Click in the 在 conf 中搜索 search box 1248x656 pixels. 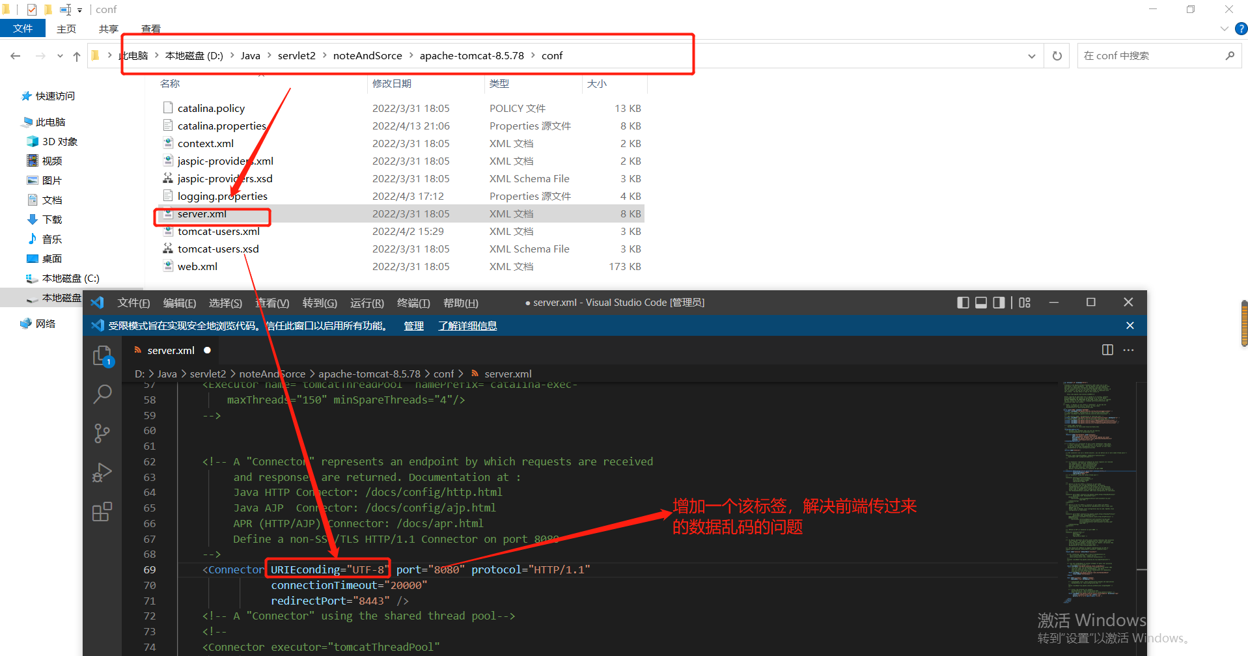[1151, 56]
